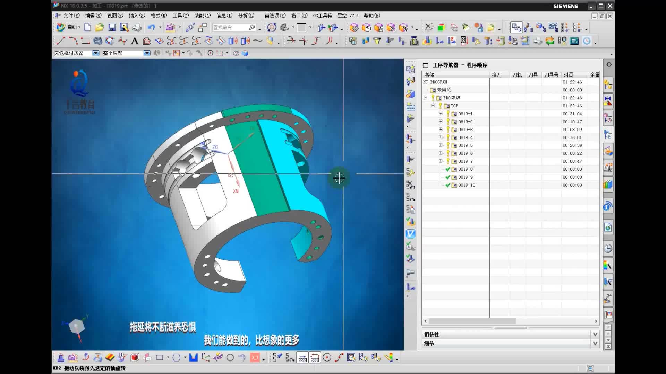Viewport: 666px width, 374px height.
Task: Toggle Machine Tool View button
Action: coord(529,27)
